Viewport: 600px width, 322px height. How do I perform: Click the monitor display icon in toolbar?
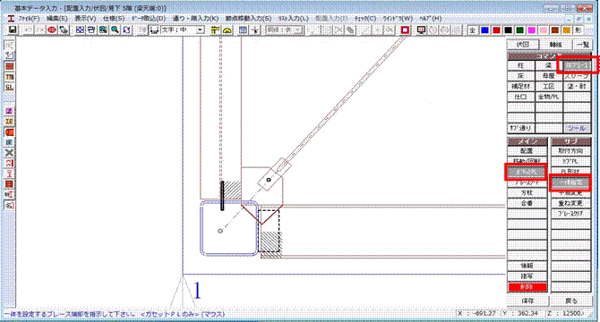coord(421,30)
